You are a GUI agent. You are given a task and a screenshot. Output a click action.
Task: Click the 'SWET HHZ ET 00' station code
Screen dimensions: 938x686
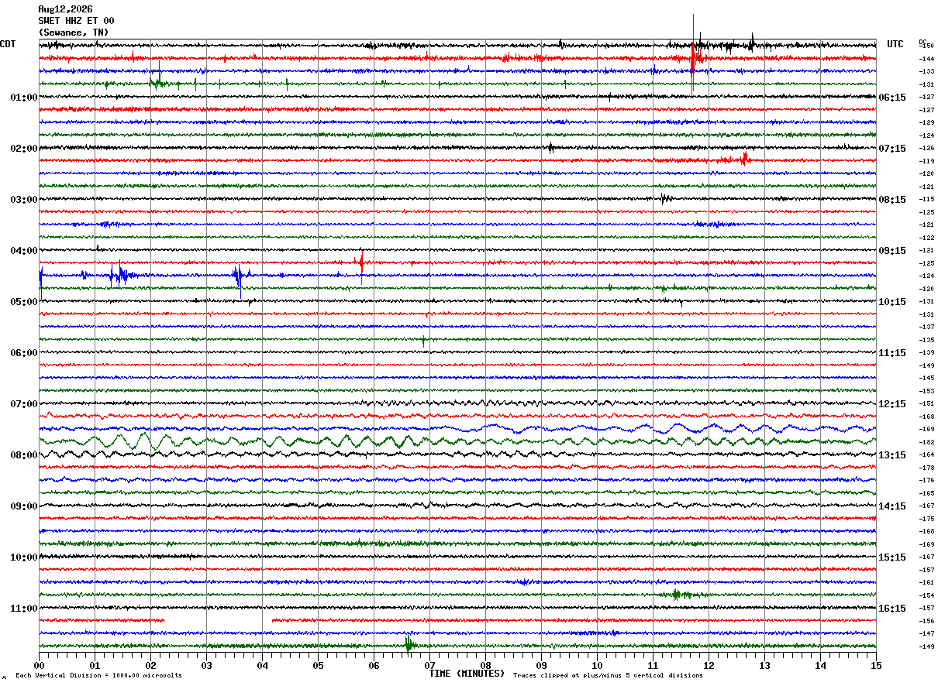point(76,21)
